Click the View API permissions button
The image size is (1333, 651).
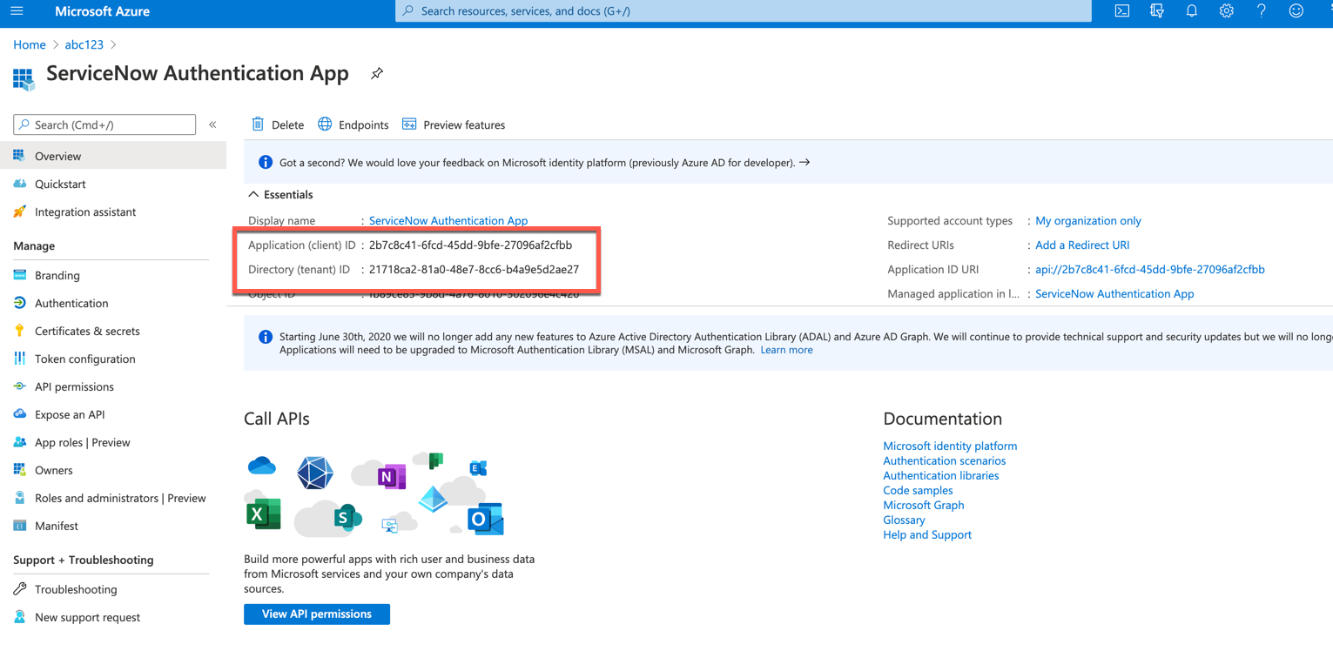(317, 614)
